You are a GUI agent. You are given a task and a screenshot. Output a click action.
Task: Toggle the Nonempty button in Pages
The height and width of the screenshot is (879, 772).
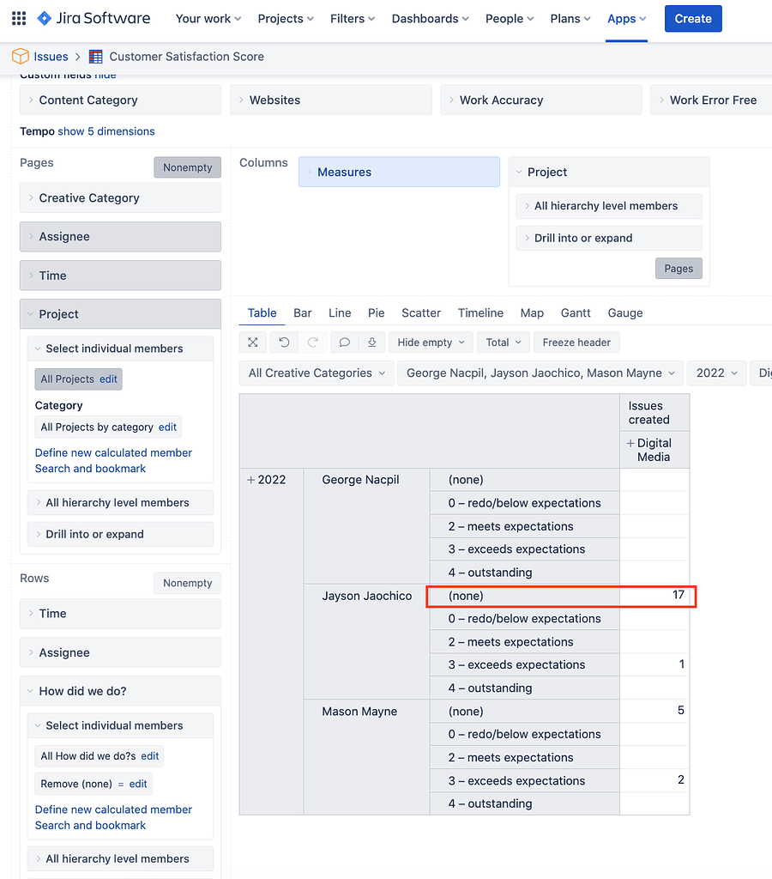click(x=187, y=167)
